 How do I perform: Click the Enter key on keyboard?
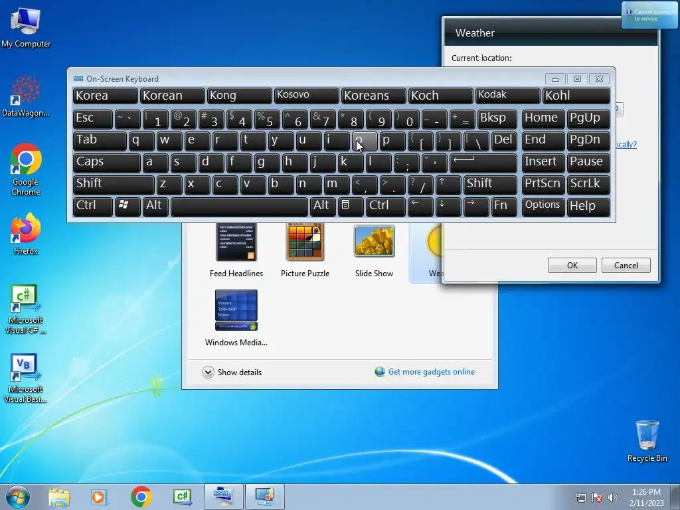[483, 163]
